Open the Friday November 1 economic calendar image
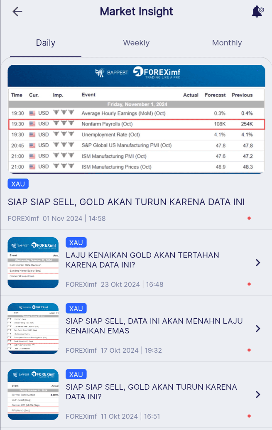 (136, 119)
